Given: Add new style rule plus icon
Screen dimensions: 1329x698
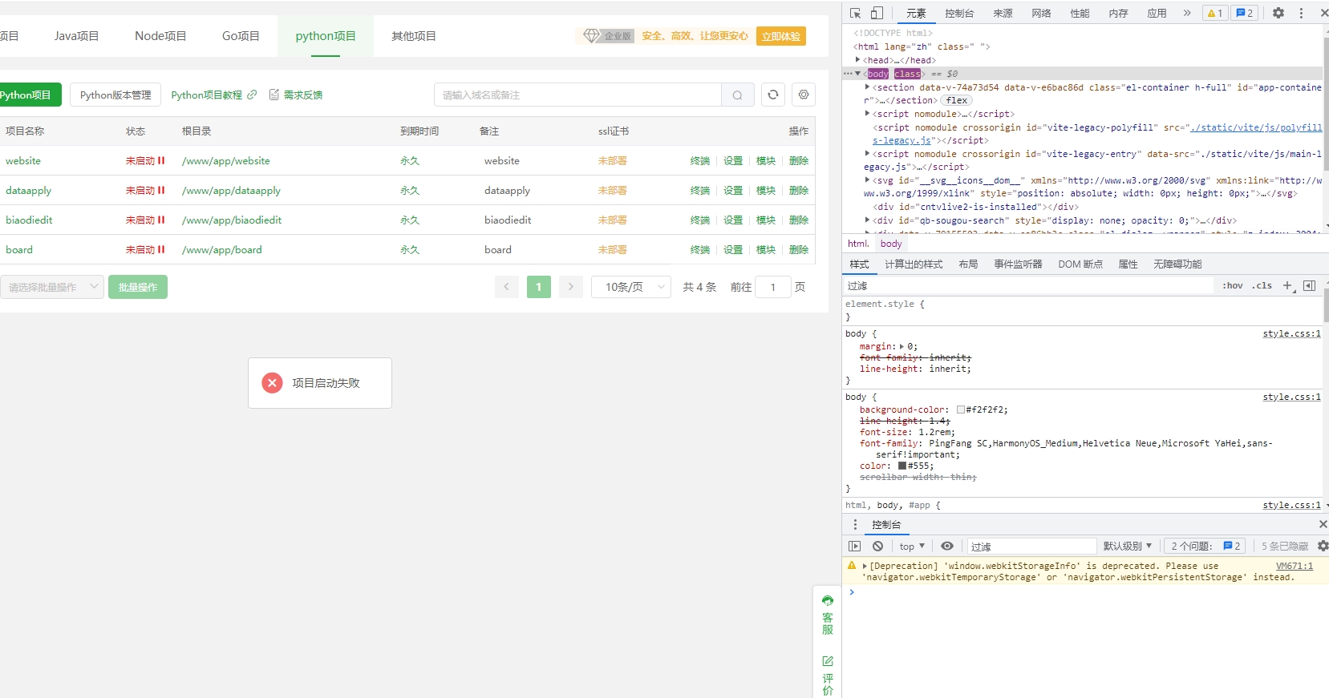Looking at the screenshot, I should [1288, 285].
